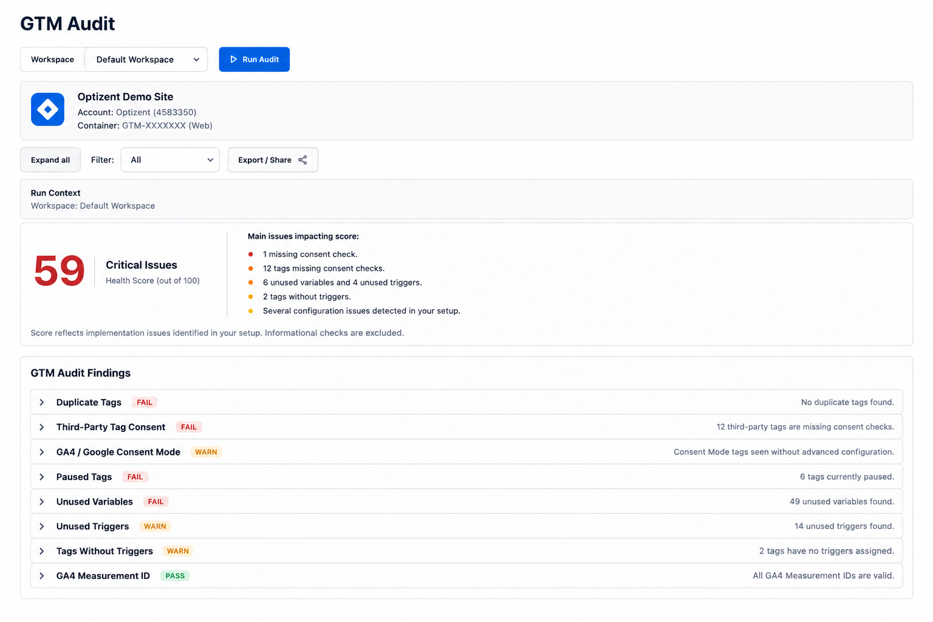The width and height of the screenshot is (933, 622).
Task: Click '14 unused triggers found.' text
Action: 844,526
